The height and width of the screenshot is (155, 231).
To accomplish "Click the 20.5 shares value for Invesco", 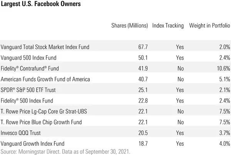I will click(143, 133).
